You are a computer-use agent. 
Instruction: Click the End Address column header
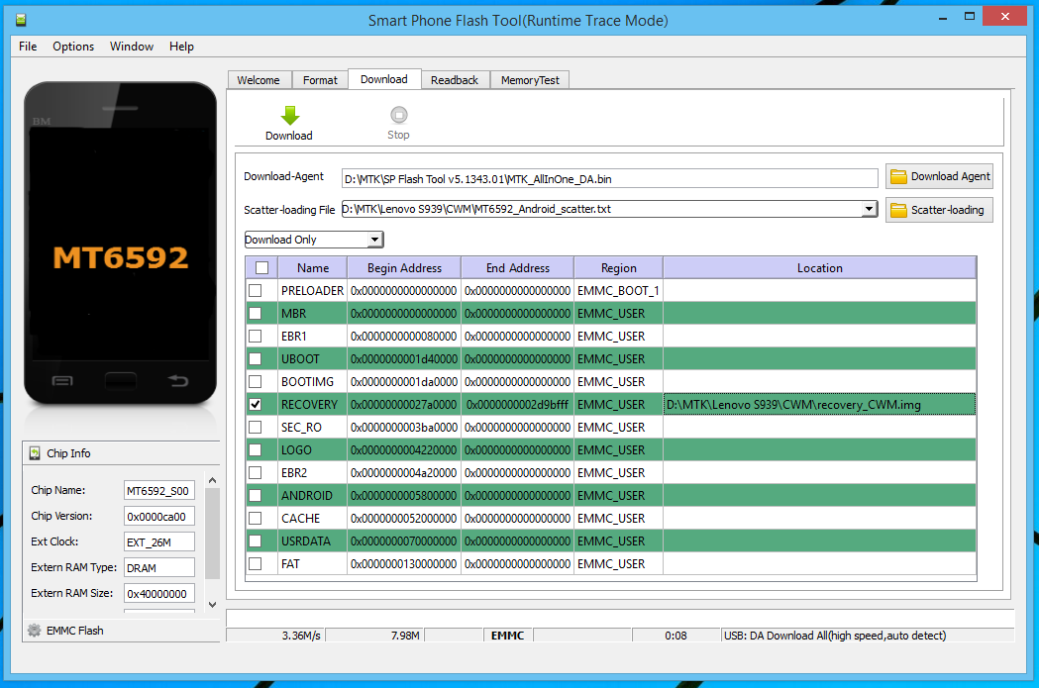(517, 268)
